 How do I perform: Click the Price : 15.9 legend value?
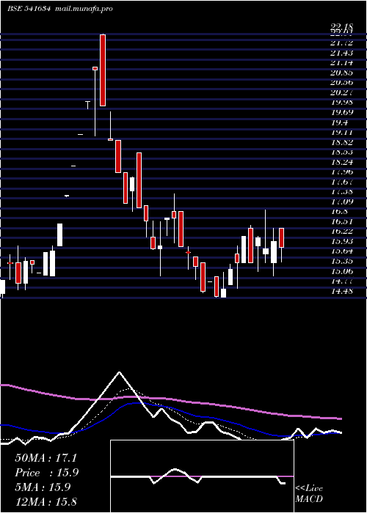pyautogui.click(x=47, y=473)
